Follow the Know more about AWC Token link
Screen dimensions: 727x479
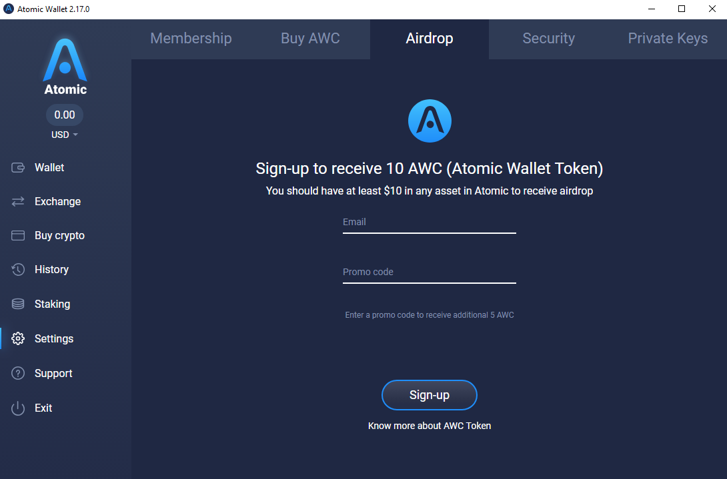click(x=430, y=426)
